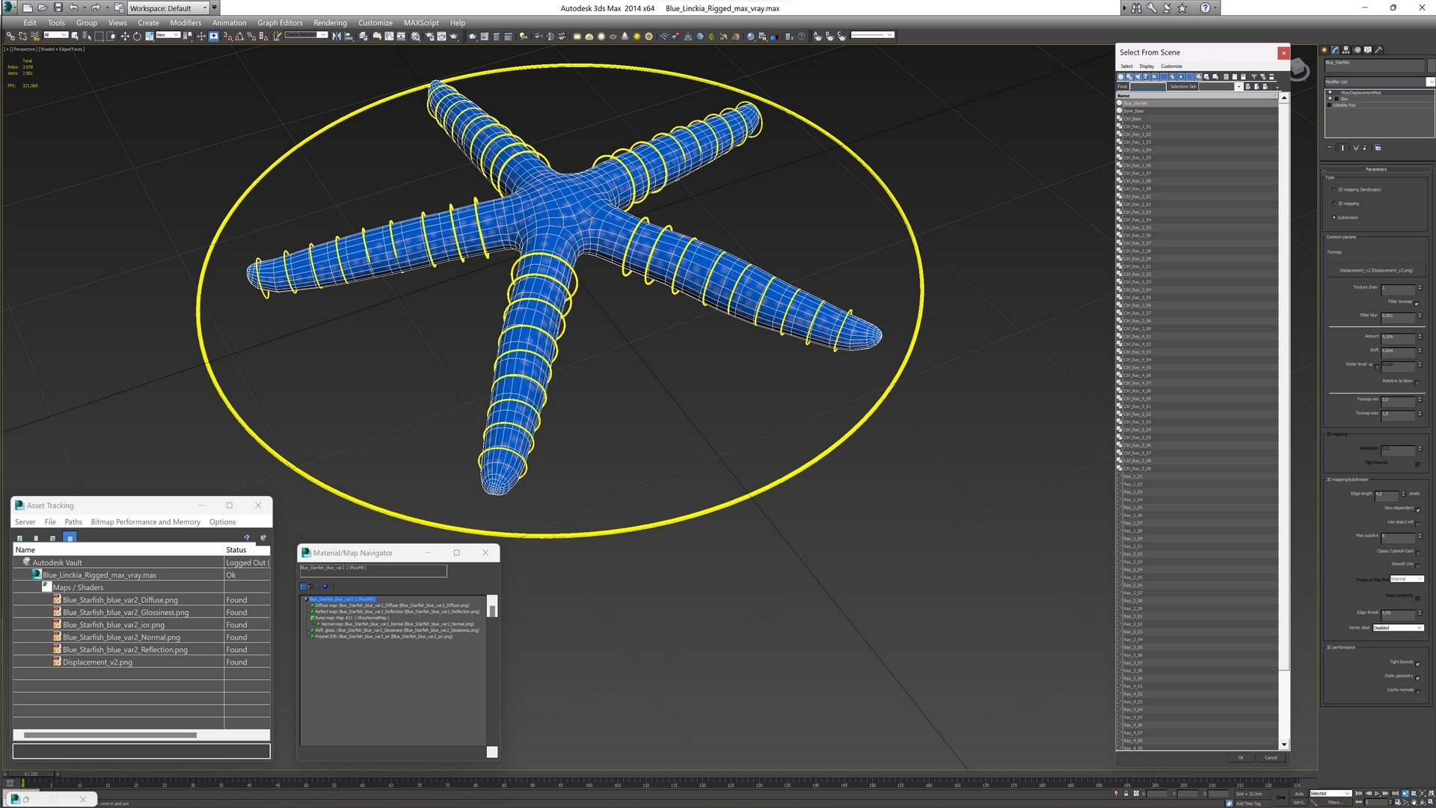Click OK in Select From Scene dialog

coord(1241,758)
